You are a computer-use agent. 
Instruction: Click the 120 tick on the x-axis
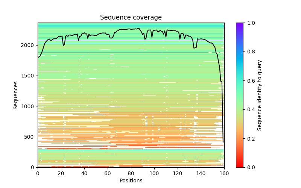click(178, 173)
